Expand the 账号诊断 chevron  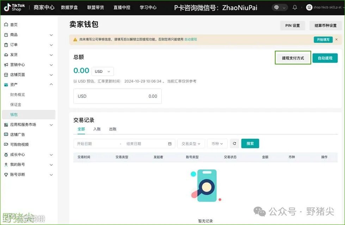tap(51, 175)
